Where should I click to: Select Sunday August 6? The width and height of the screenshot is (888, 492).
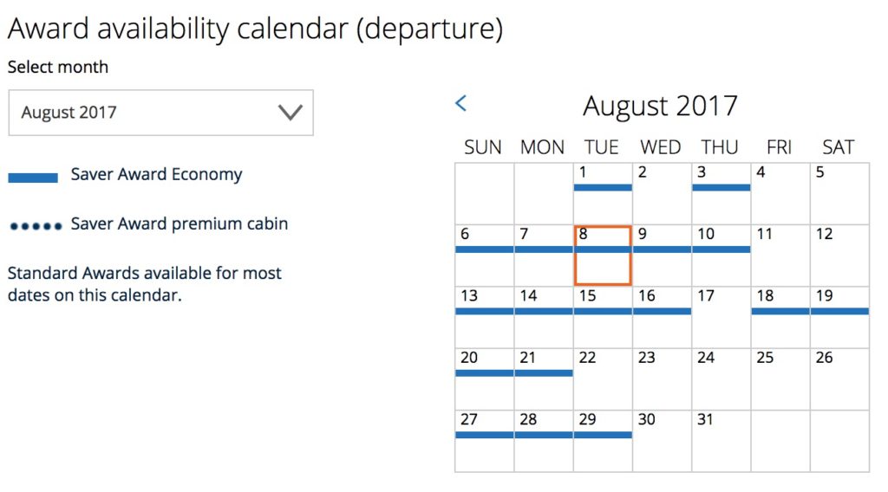484,256
